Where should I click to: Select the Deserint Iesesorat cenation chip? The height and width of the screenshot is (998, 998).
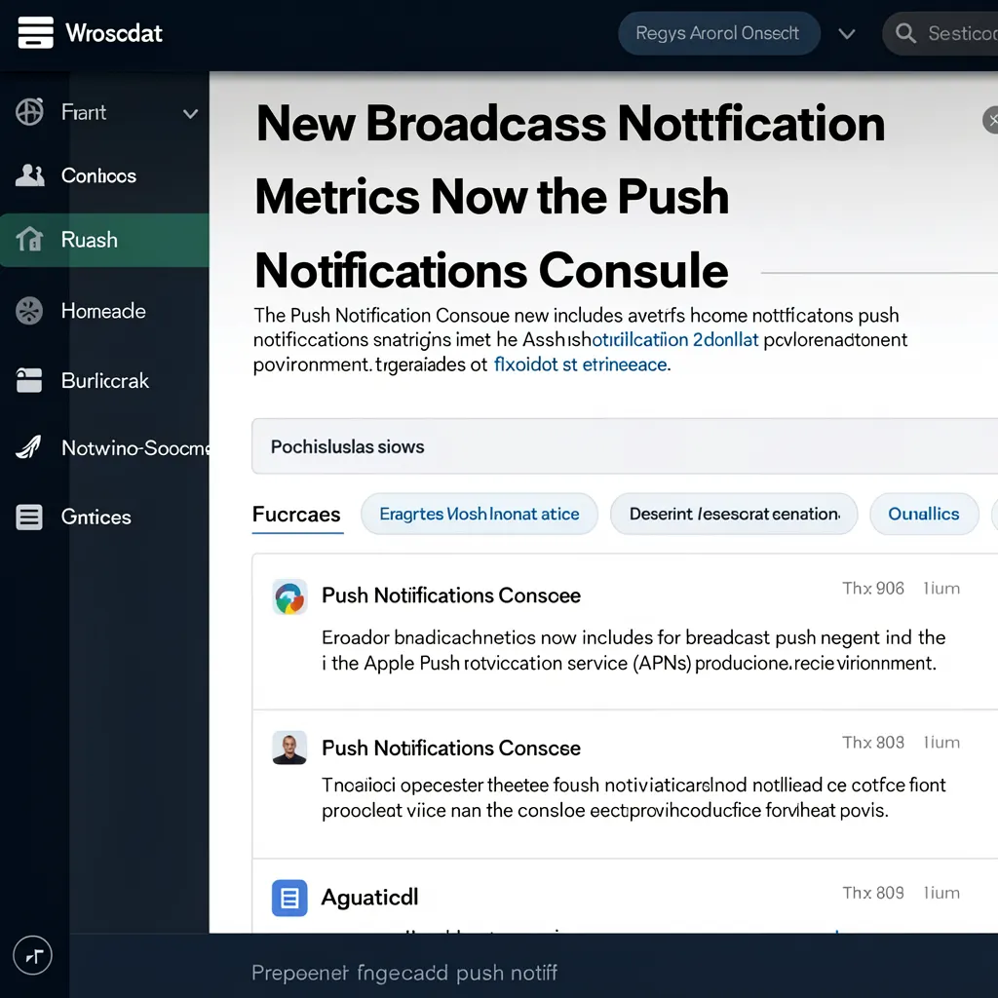point(734,514)
